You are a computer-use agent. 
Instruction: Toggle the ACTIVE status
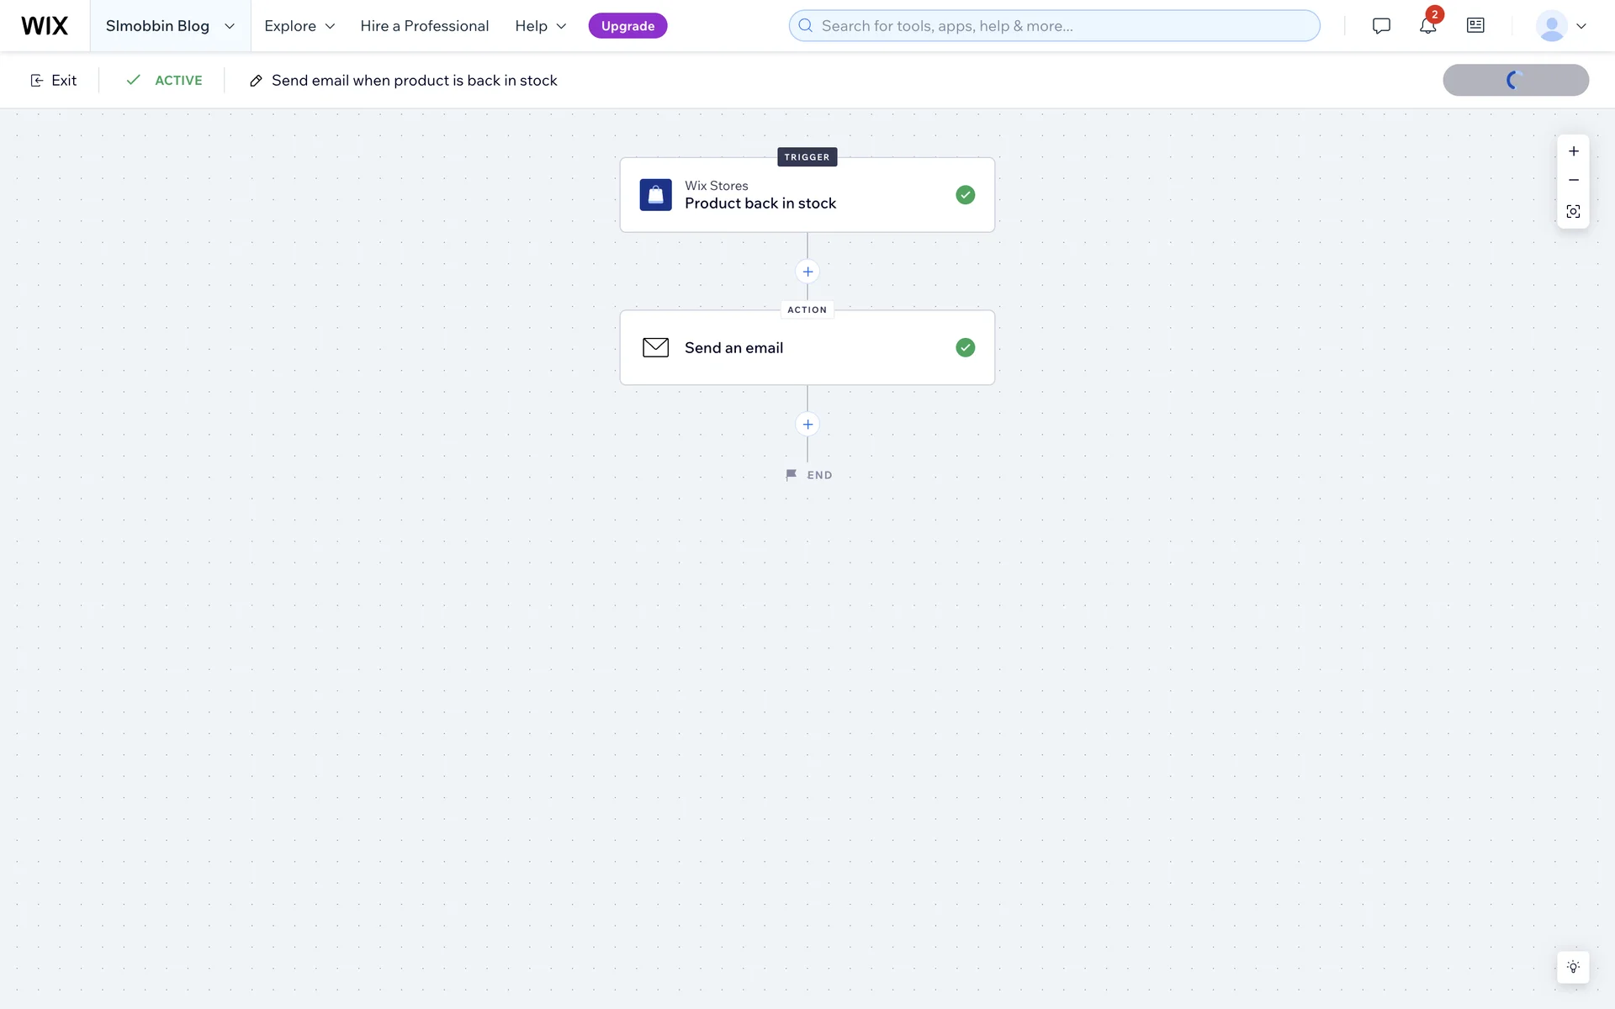click(x=164, y=81)
